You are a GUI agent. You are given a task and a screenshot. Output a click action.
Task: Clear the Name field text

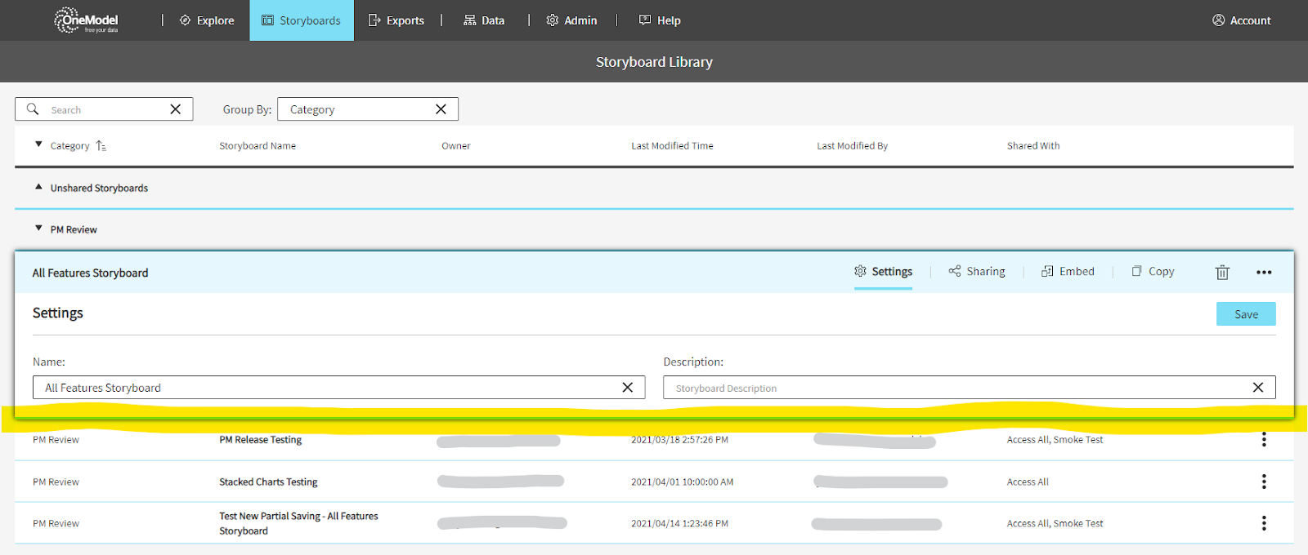[627, 388]
